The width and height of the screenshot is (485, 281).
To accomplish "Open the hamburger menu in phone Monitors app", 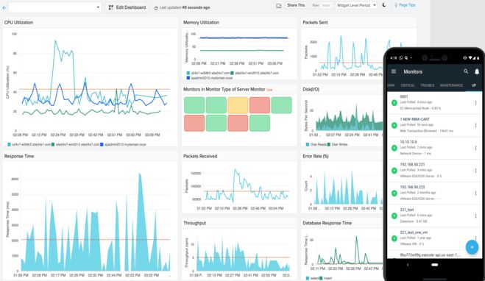I will [394, 71].
